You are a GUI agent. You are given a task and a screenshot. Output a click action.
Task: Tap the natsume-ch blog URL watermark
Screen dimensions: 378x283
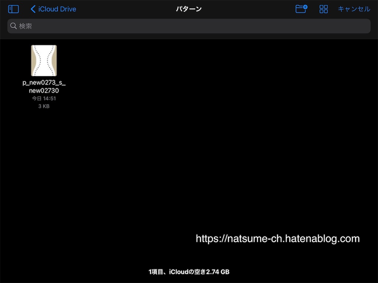[x=276, y=238]
